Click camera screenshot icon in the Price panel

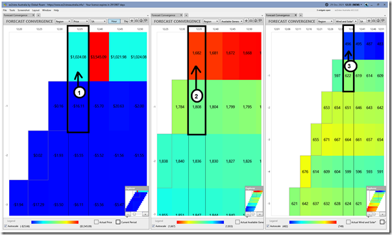pyautogui.click(x=136, y=21)
